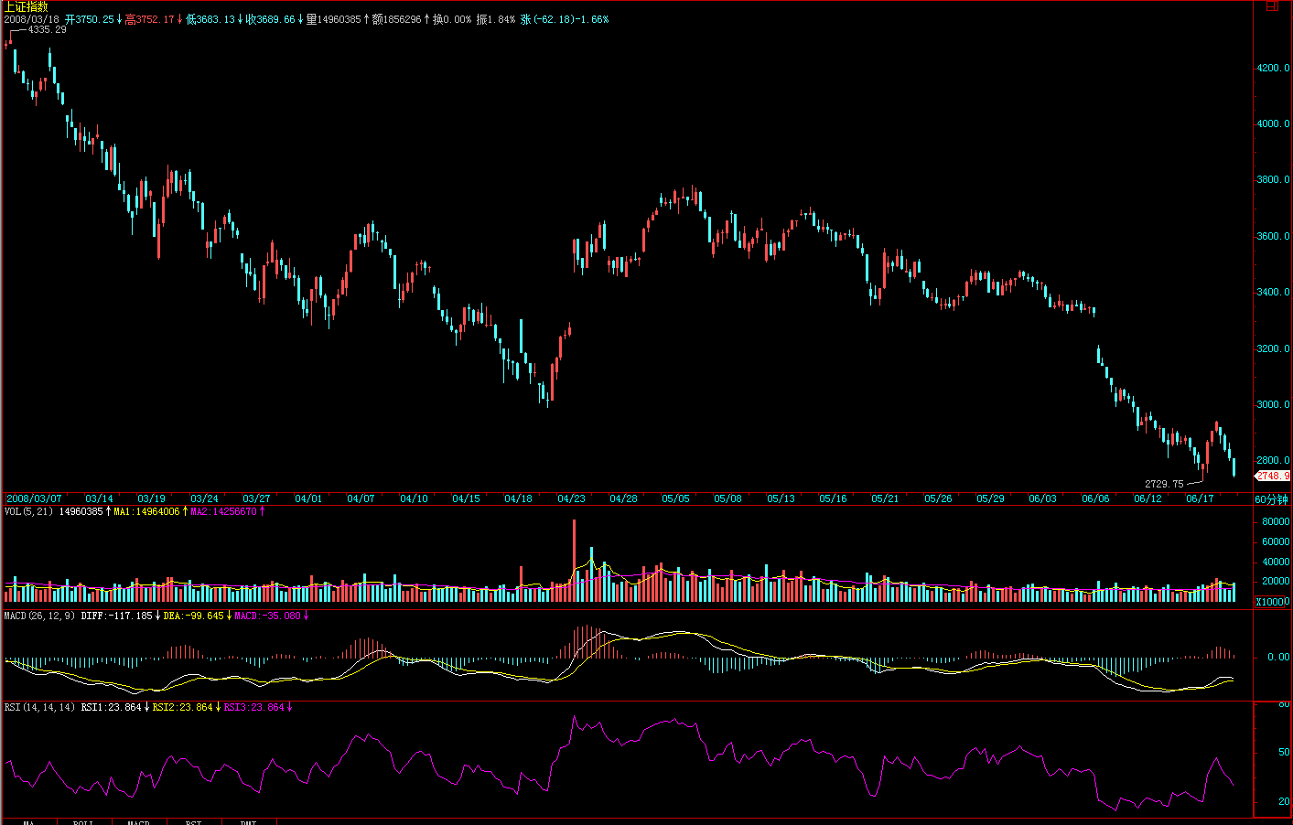Screen dimensions: 1293x825
Task: Click the MACD(26,12,9) indicator label
Action: (39, 616)
